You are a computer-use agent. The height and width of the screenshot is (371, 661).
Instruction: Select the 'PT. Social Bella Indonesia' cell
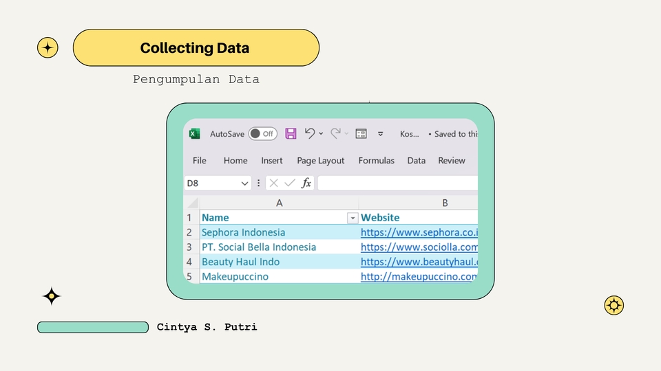[x=279, y=247]
